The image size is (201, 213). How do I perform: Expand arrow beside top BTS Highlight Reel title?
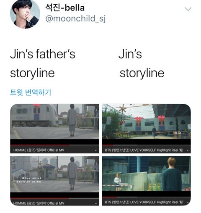pyautogui.click(x=188, y=150)
